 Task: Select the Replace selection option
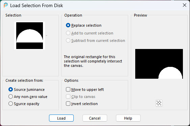click(x=84, y=25)
